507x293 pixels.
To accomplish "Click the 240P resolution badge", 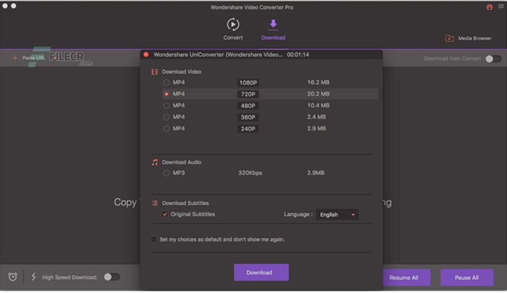I will (x=248, y=129).
